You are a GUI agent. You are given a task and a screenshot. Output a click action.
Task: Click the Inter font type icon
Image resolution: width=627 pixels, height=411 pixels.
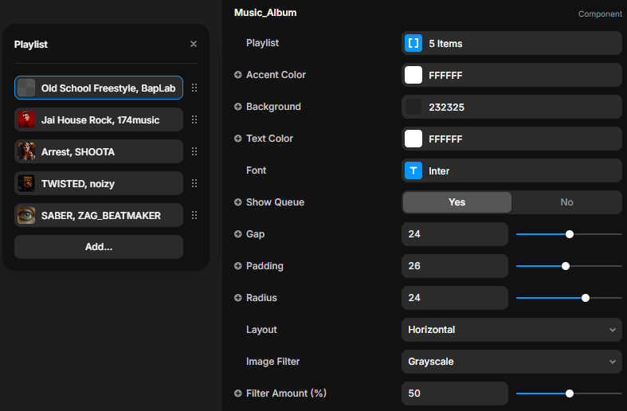point(413,170)
